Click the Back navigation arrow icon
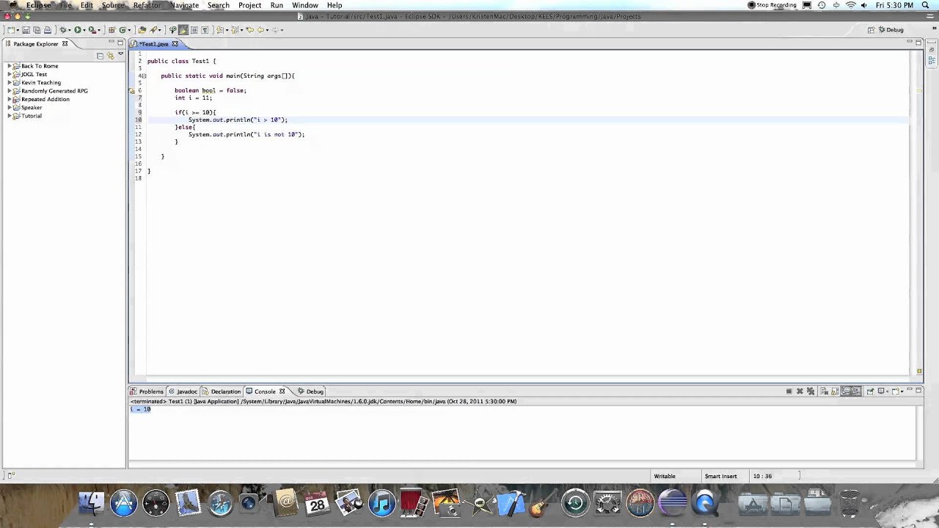 (260, 30)
